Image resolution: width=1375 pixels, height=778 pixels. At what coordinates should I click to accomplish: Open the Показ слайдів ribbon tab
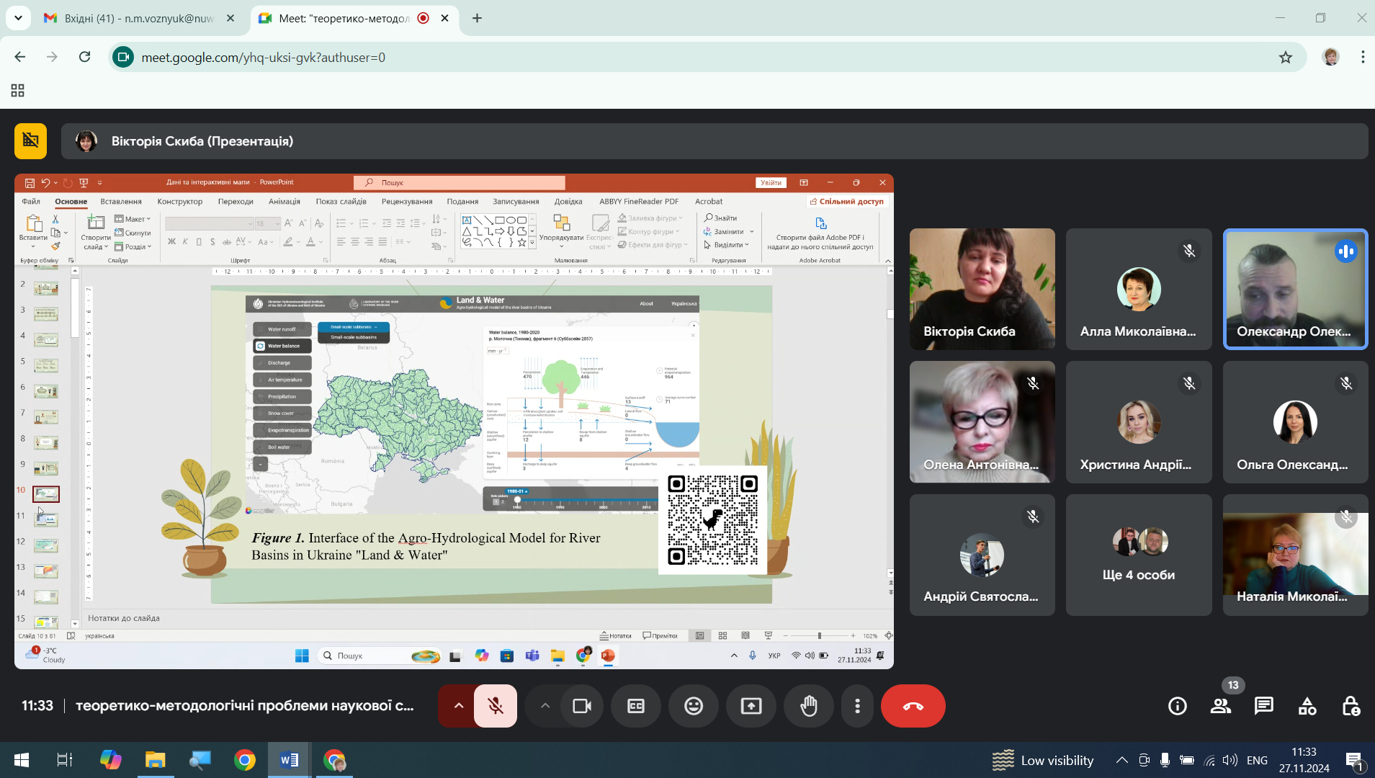[x=341, y=202]
